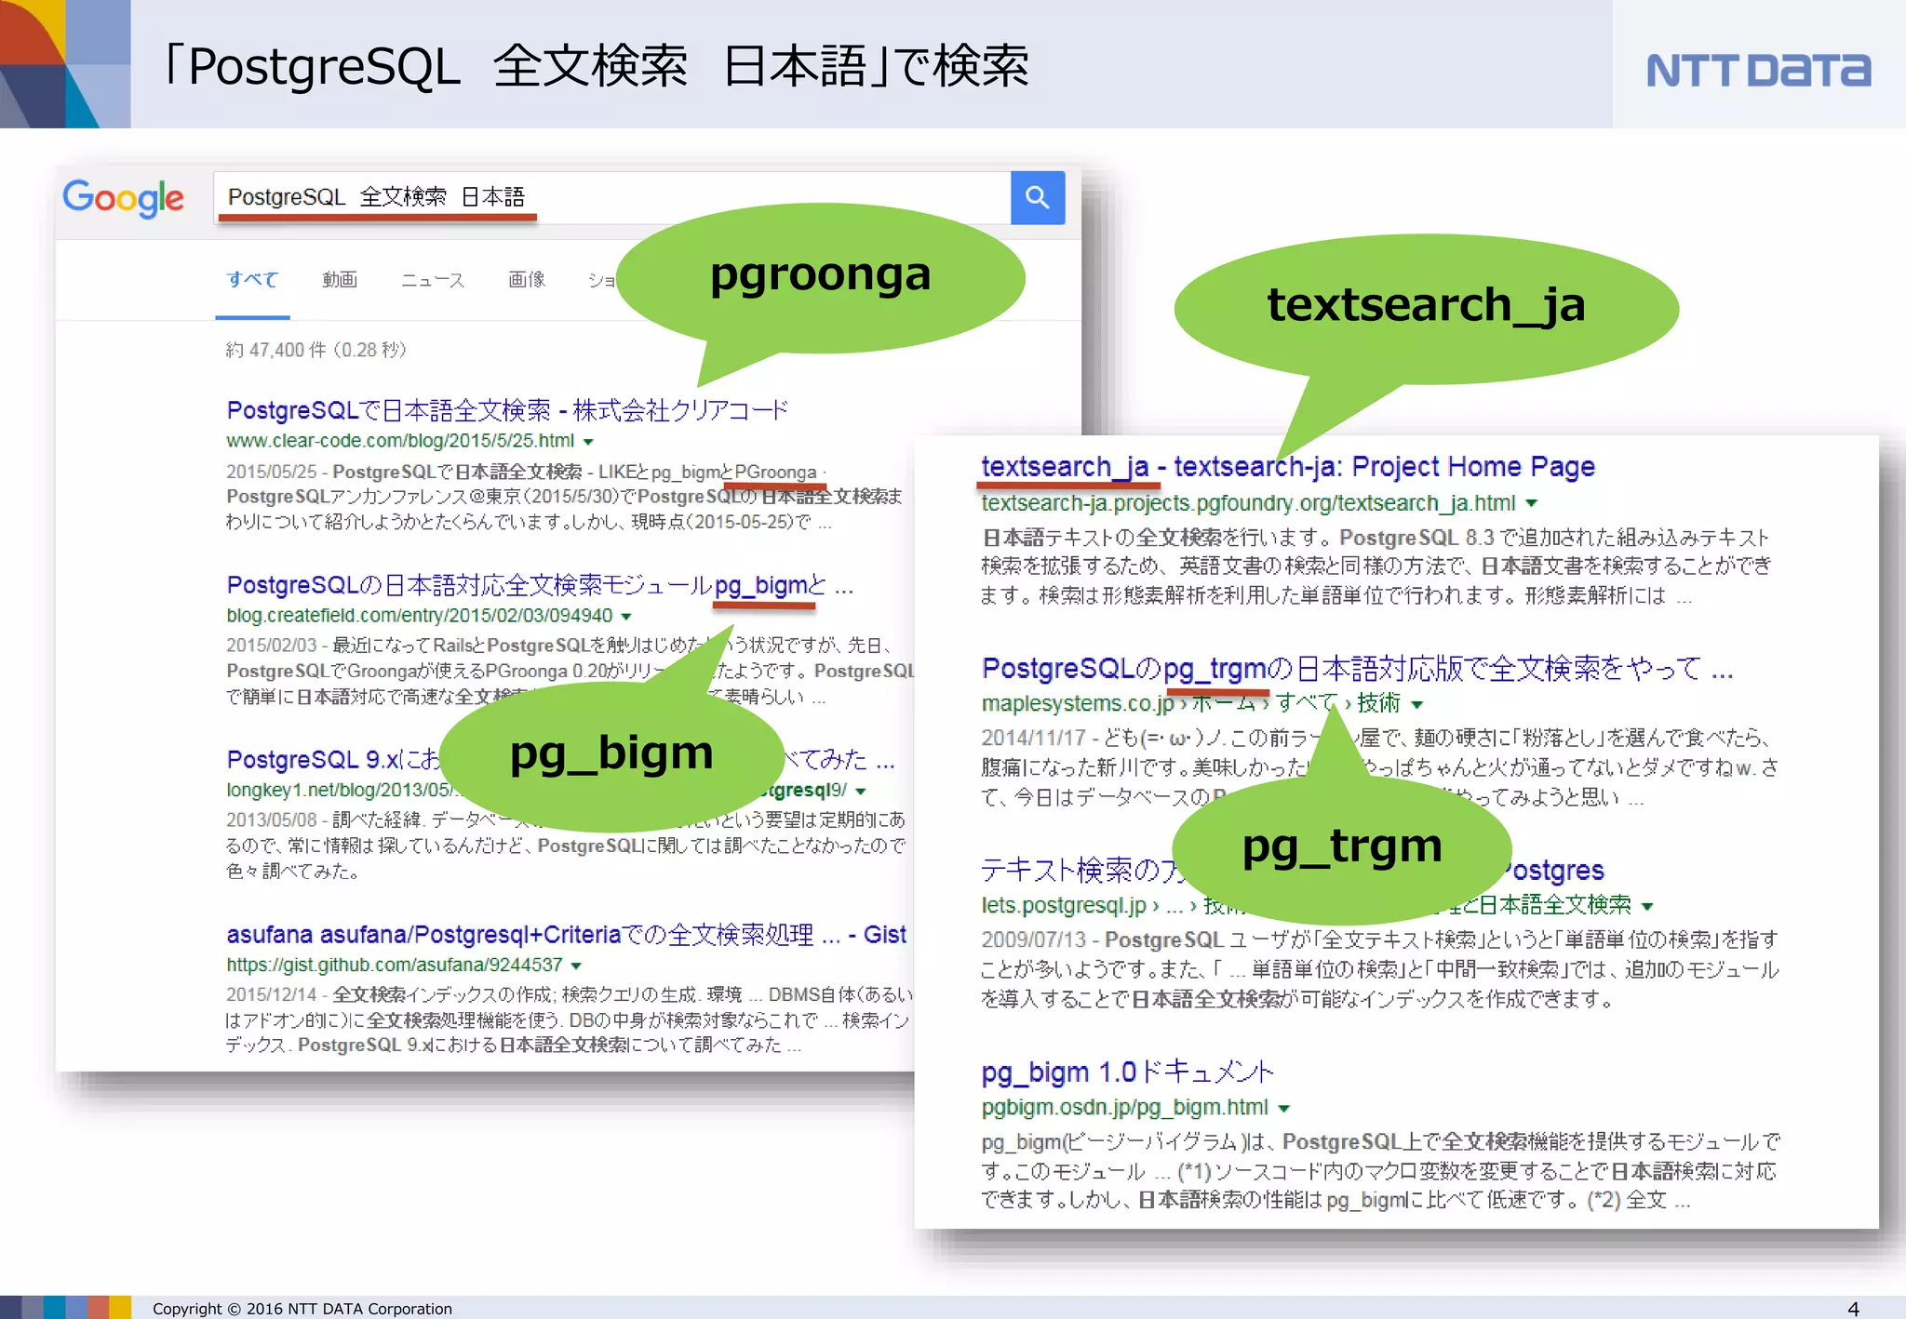The height and width of the screenshot is (1319, 1906).
Task: Switch to the 画像 tab
Action: (x=527, y=279)
